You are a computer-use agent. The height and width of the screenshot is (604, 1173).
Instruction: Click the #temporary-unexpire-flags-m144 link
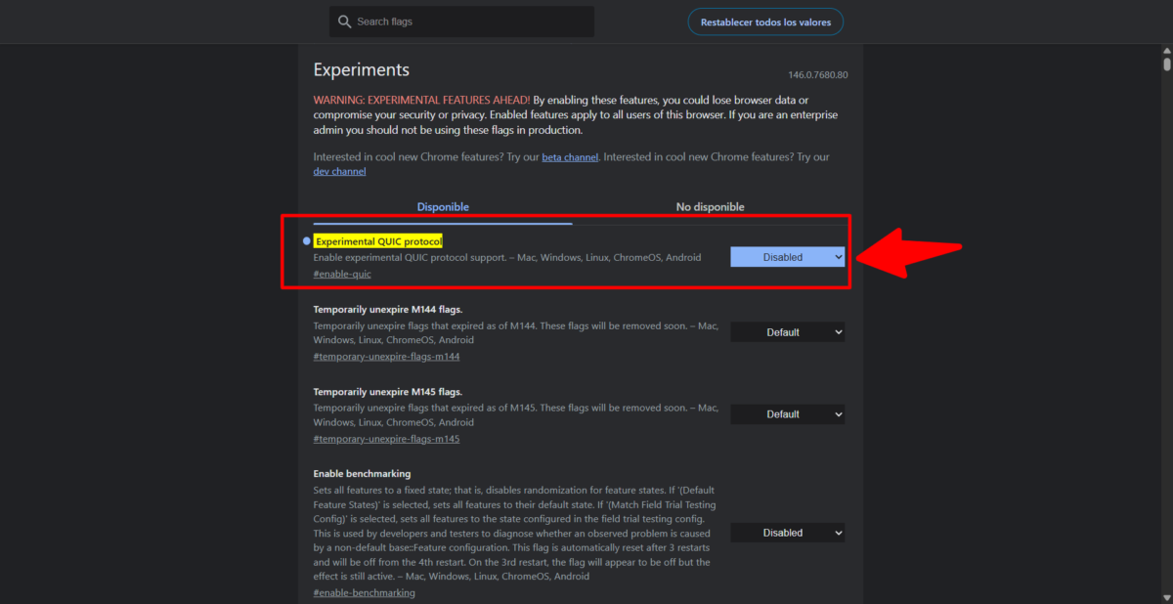(386, 357)
